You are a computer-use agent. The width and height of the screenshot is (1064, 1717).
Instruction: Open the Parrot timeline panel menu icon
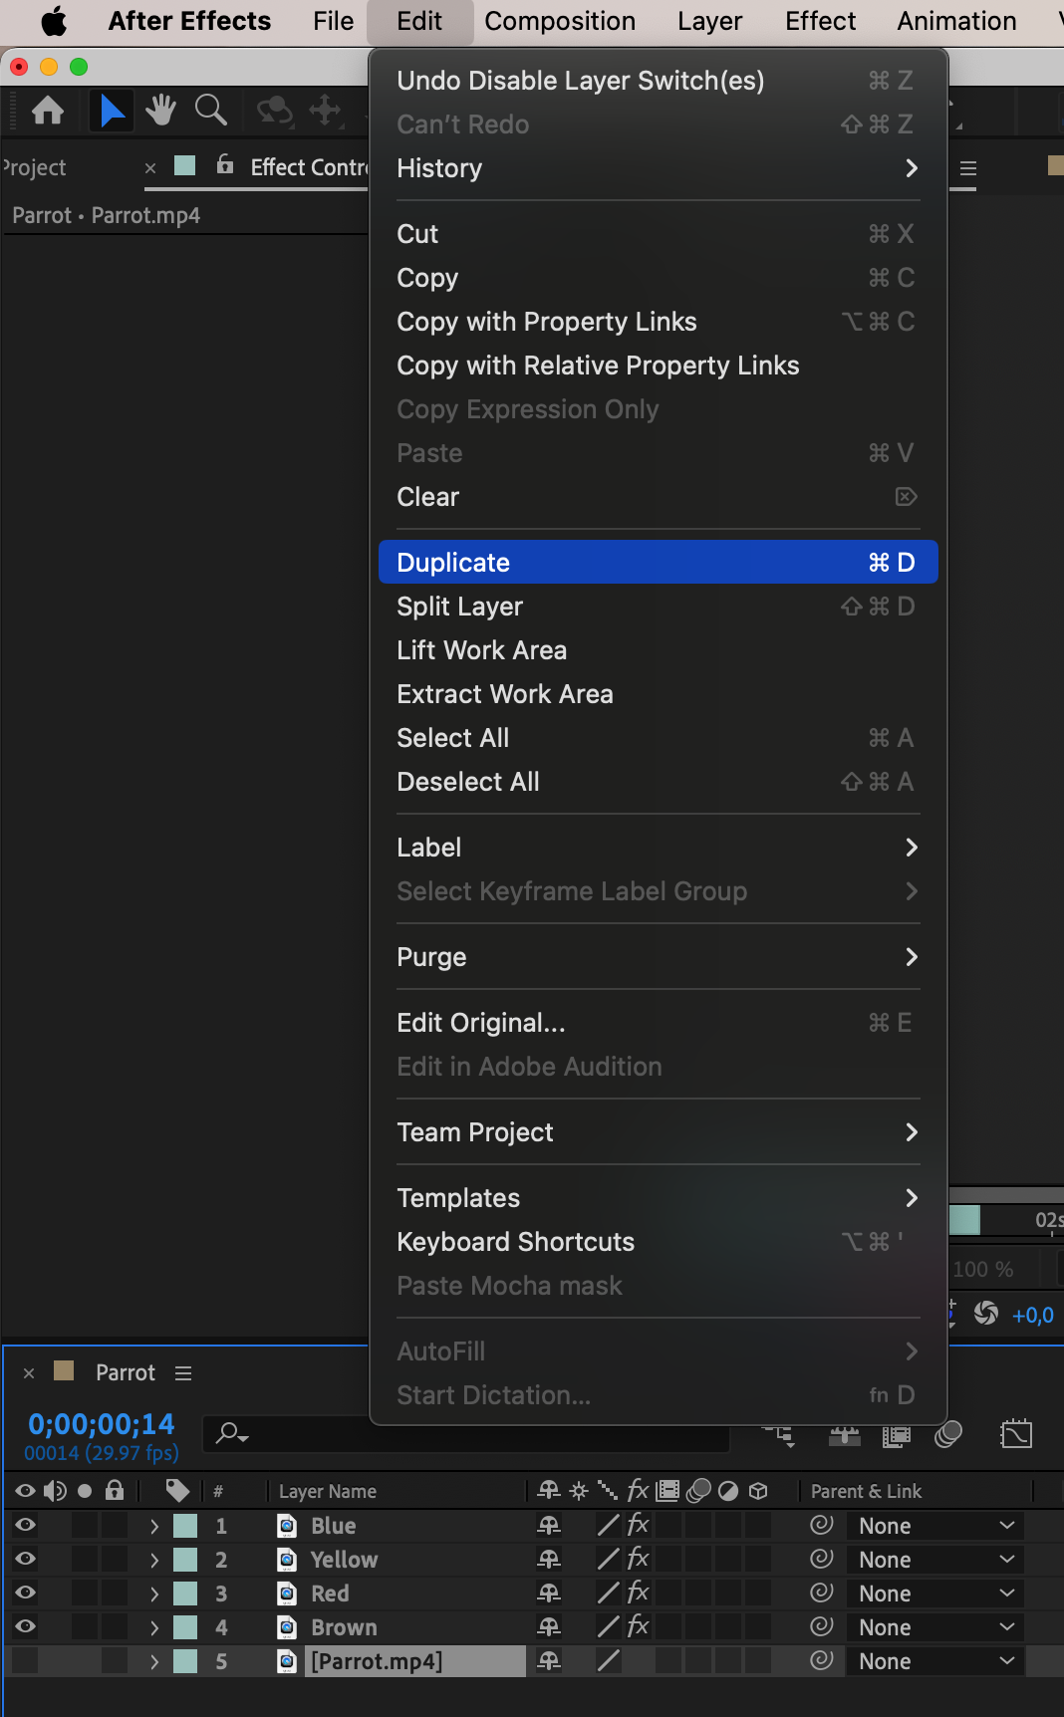[x=183, y=1373]
